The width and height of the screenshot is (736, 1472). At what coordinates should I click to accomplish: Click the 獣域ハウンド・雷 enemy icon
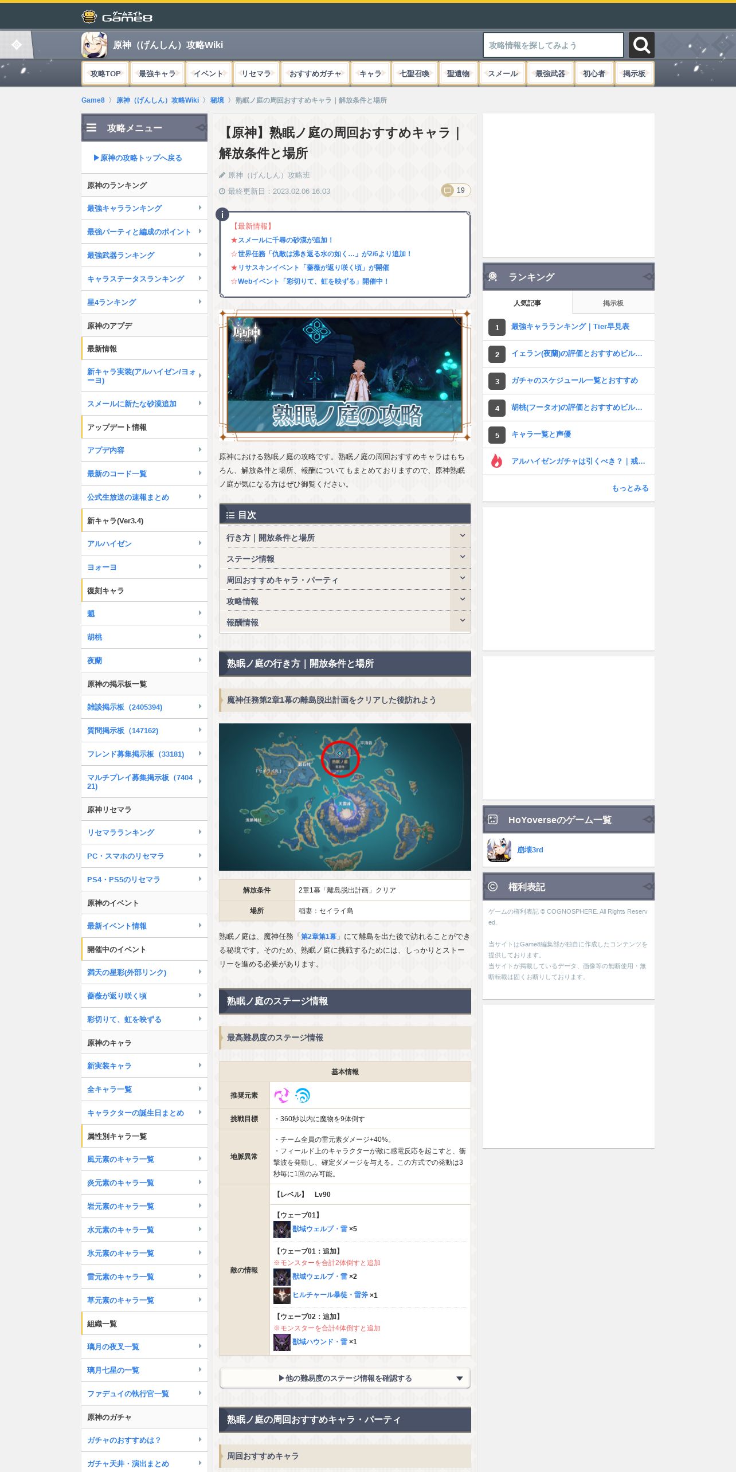point(281,1342)
